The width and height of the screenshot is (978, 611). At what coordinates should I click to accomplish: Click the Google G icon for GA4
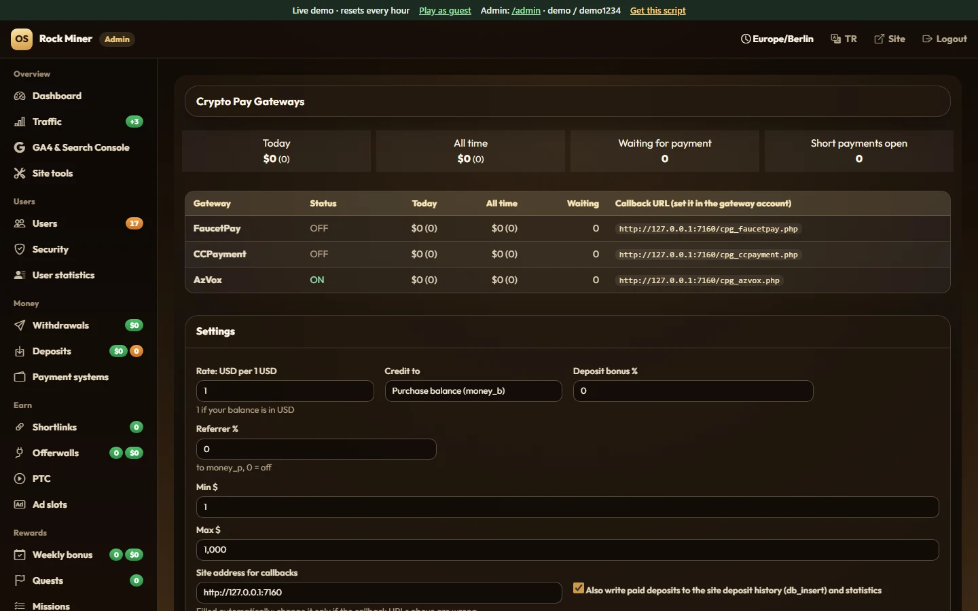(20, 147)
